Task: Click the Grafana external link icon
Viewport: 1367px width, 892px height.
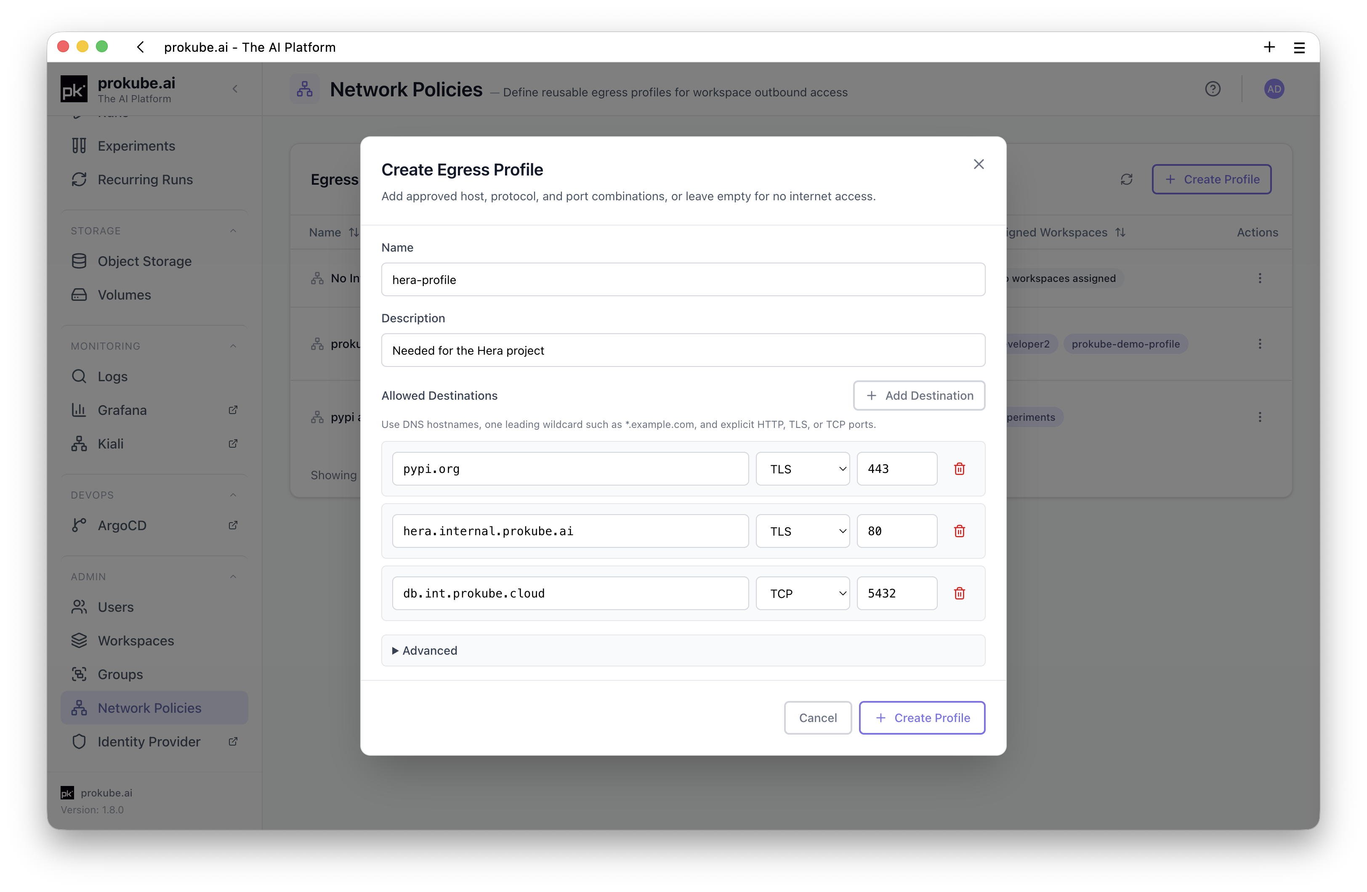Action: click(x=233, y=410)
